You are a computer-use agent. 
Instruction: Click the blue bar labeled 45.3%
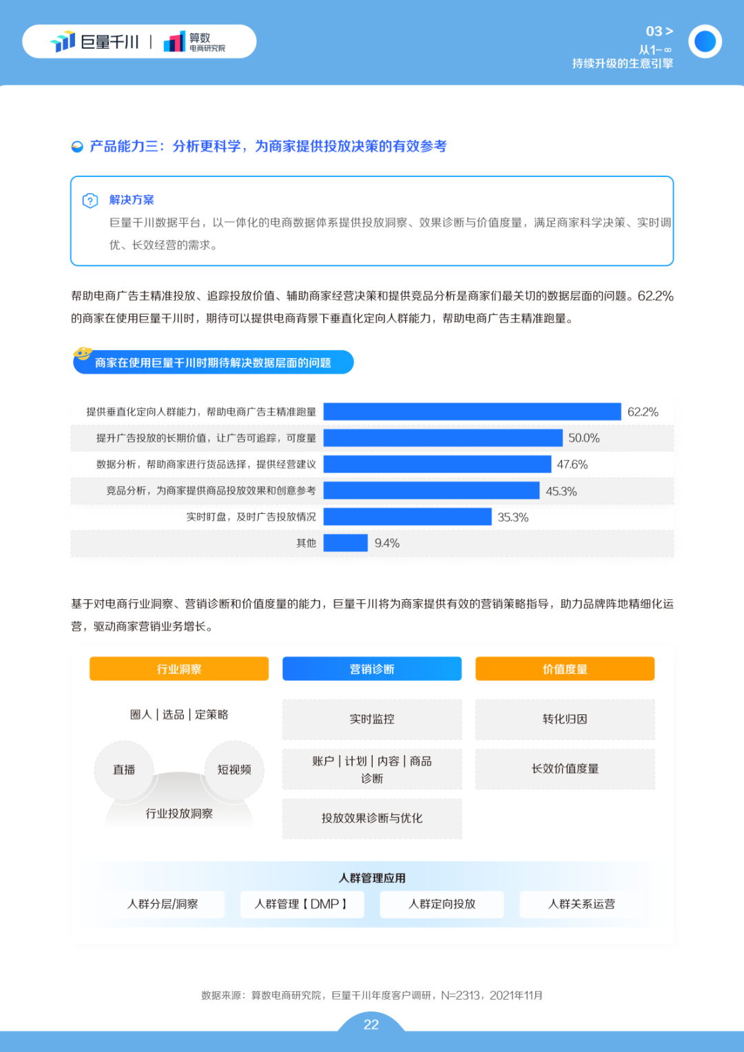tap(432, 491)
